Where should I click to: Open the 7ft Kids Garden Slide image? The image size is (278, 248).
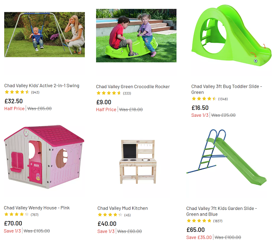(x=226, y=157)
